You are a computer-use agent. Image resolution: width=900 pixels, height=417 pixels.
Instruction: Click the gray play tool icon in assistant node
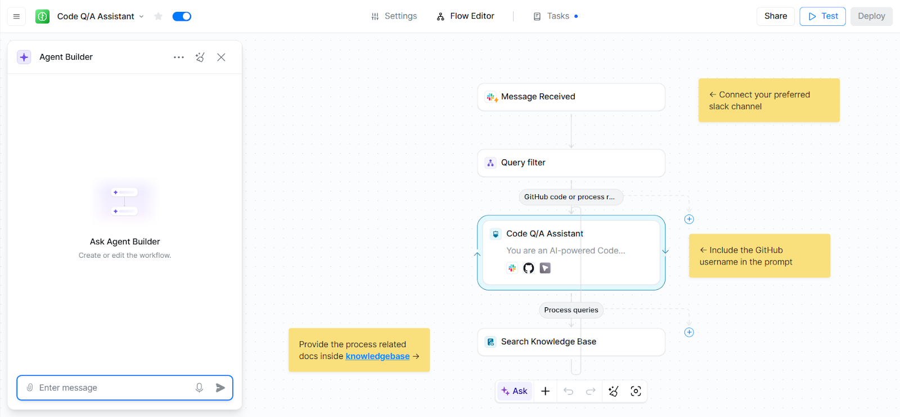(x=545, y=268)
